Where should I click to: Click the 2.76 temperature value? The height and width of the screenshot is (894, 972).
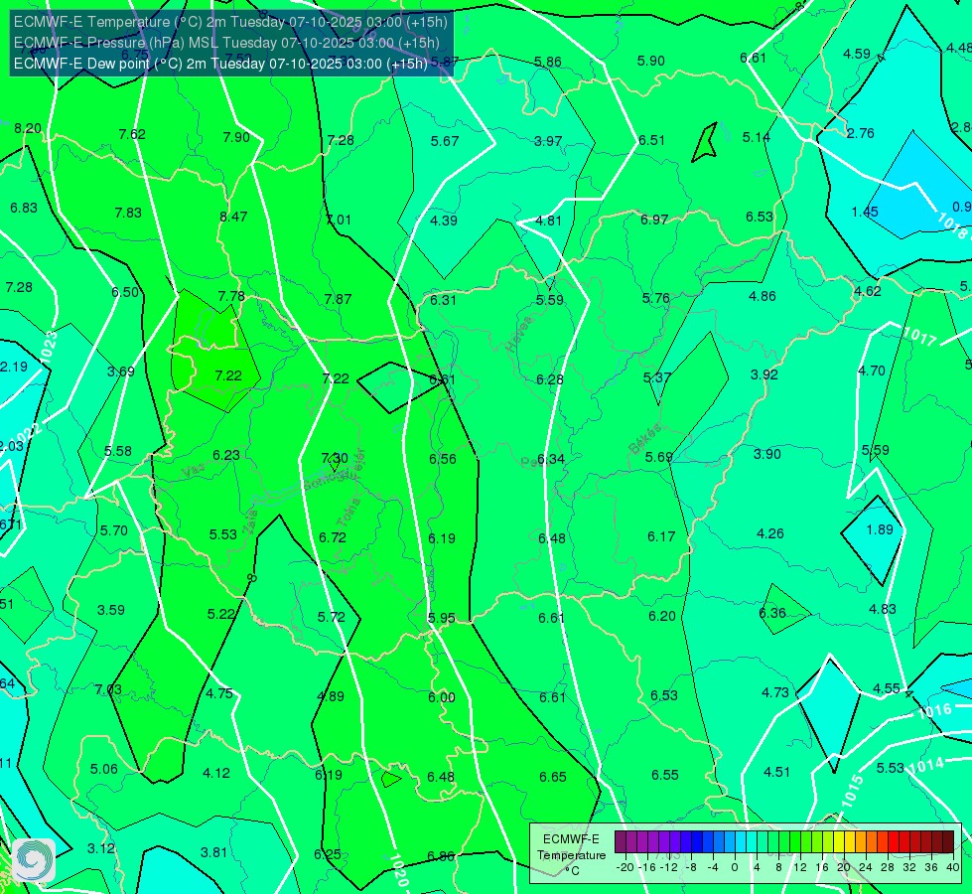pos(861,133)
